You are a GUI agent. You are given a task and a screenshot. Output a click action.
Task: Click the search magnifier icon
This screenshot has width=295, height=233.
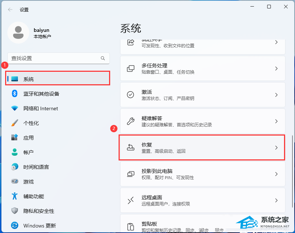coord(103,58)
